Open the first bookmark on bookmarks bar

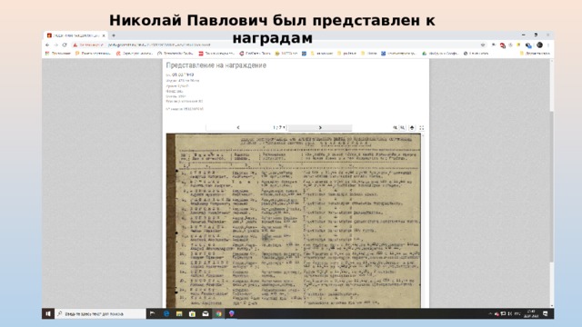click(x=57, y=54)
